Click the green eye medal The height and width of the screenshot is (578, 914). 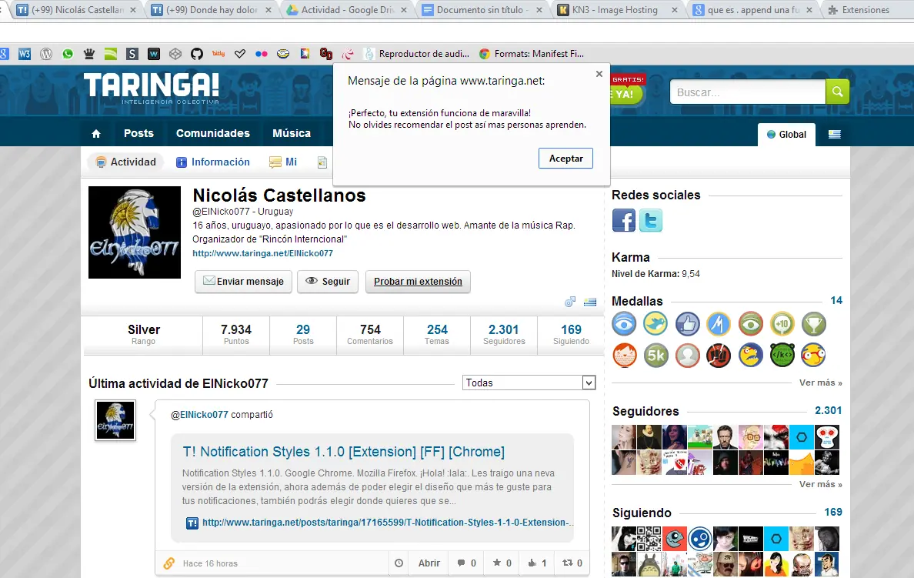(x=751, y=324)
